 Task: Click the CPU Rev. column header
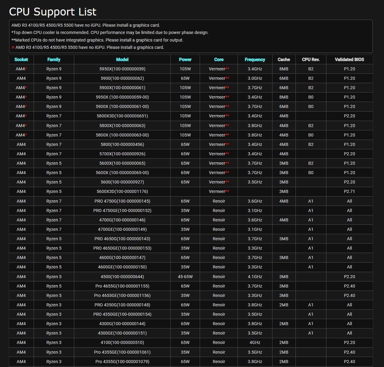(x=311, y=59)
